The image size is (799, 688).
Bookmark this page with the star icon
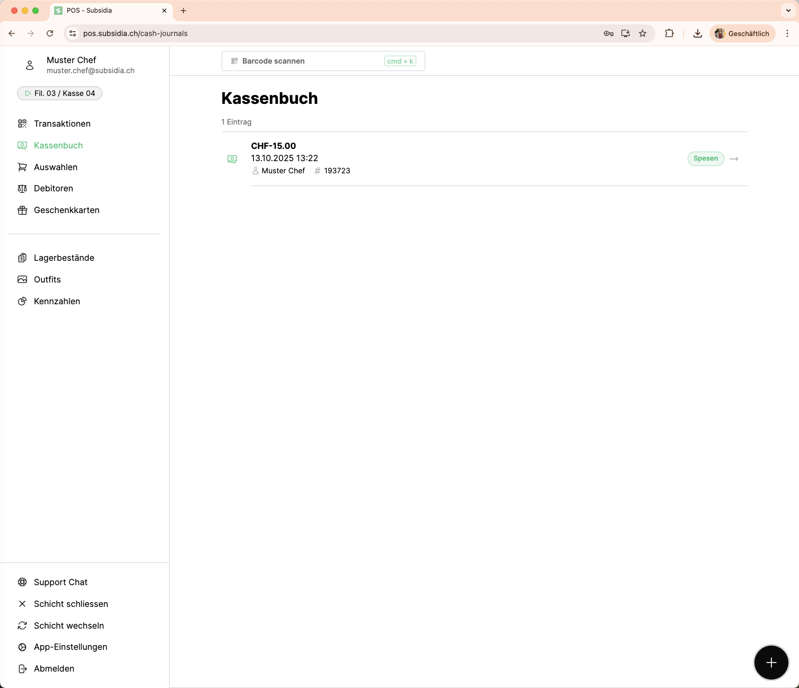[x=643, y=33]
